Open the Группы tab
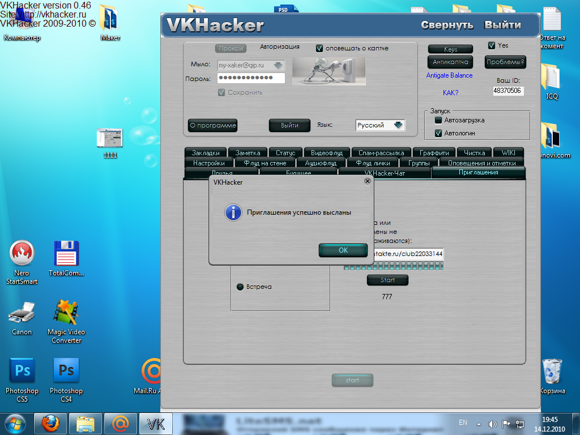The width and height of the screenshot is (580, 435). pos(419,163)
